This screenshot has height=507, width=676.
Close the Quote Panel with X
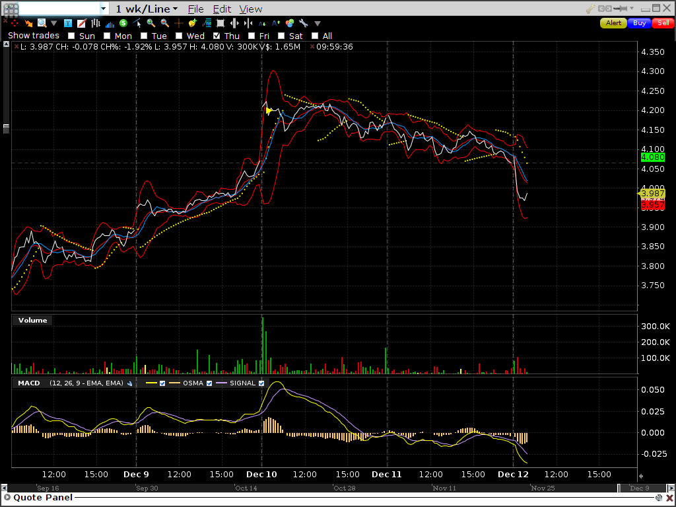pyautogui.click(x=669, y=498)
